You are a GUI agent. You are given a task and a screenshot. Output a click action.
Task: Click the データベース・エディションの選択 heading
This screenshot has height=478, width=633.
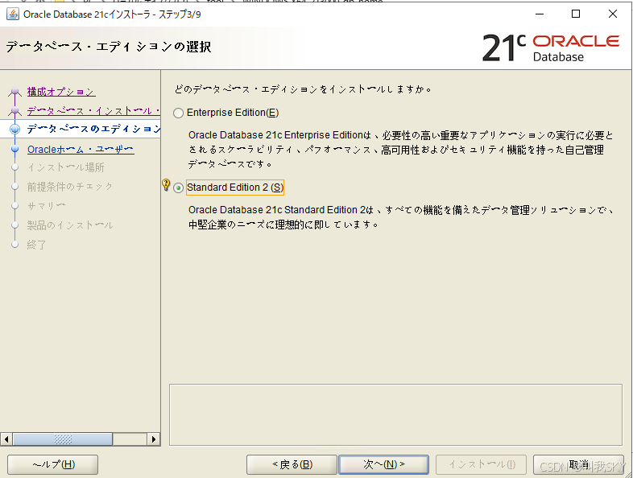click(x=108, y=47)
